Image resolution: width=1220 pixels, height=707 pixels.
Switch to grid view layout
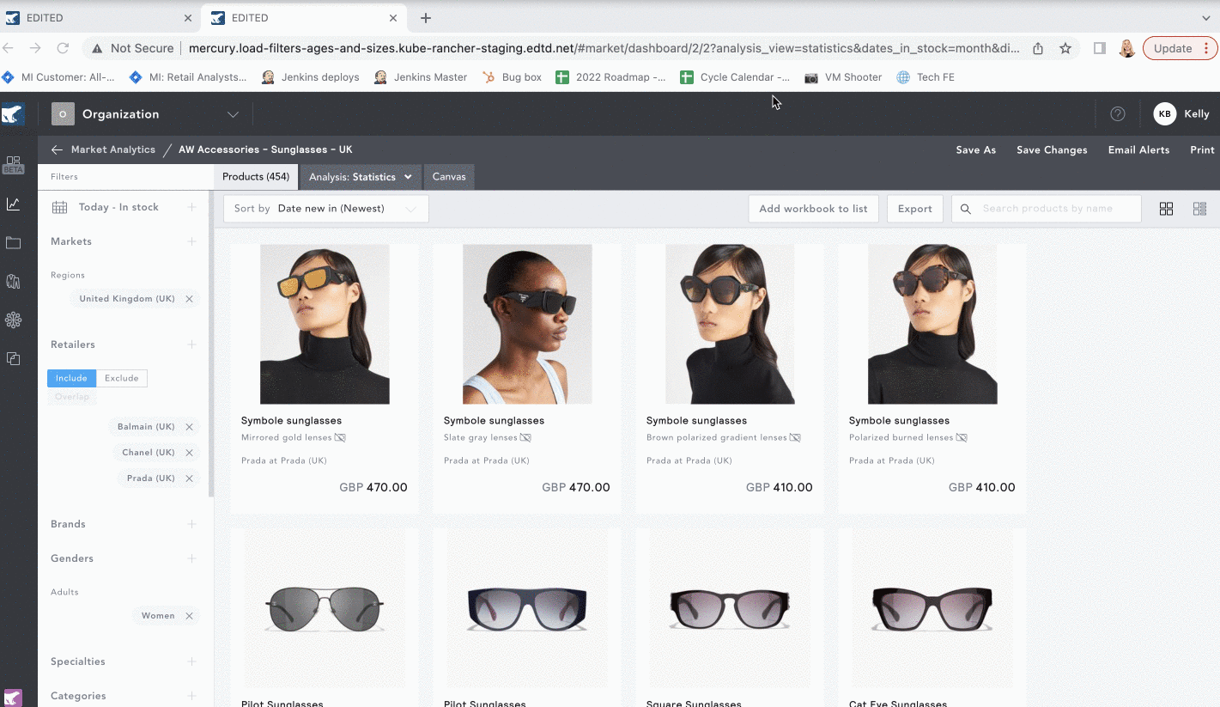[x=1166, y=209]
